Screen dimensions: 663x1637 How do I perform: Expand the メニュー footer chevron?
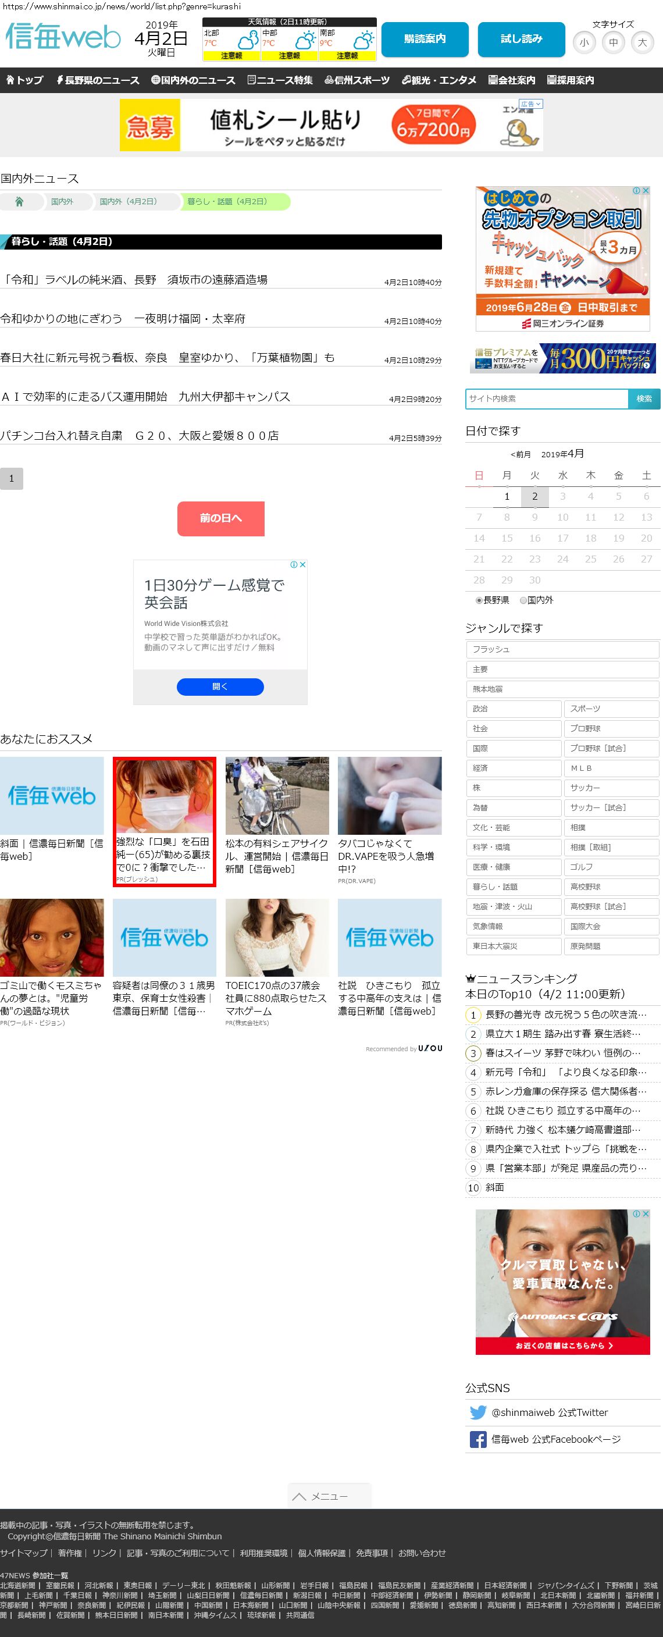click(x=299, y=1497)
